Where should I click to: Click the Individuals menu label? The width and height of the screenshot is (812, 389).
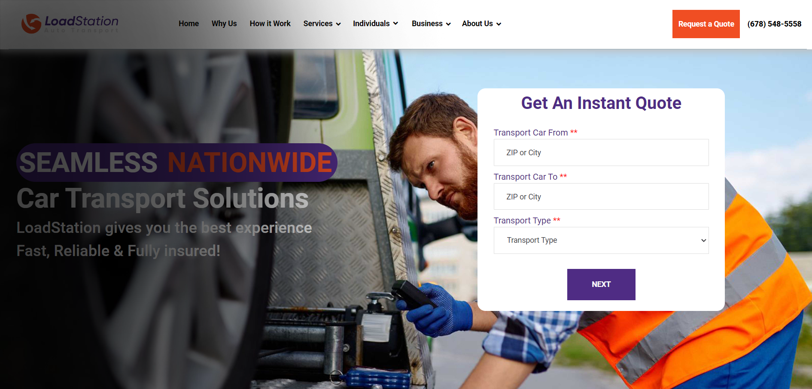[x=371, y=24]
